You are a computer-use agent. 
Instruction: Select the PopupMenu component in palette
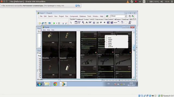pyautogui.click(x=83, y=23)
